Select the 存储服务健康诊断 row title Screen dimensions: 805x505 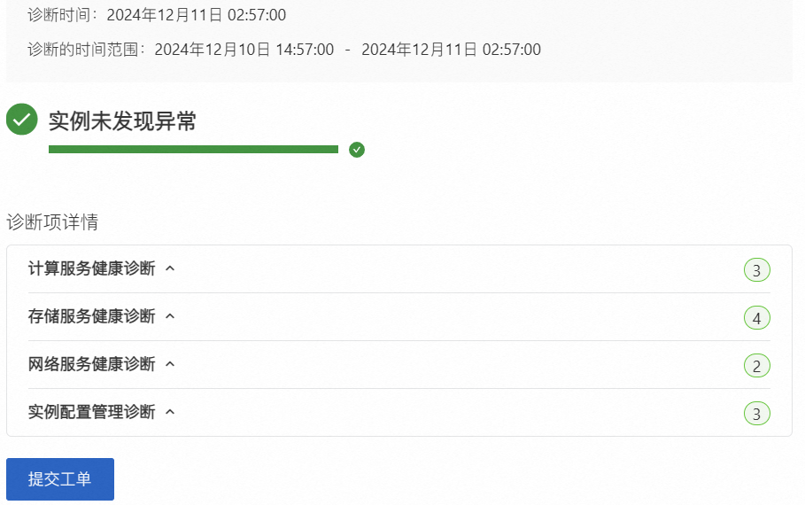(x=91, y=316)
